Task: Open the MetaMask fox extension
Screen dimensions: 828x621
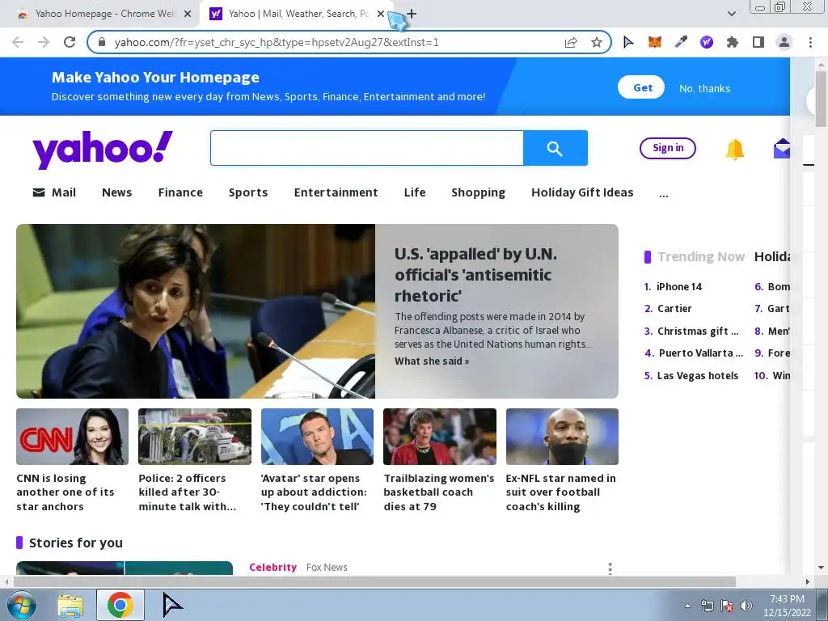Action: [655, 42]
